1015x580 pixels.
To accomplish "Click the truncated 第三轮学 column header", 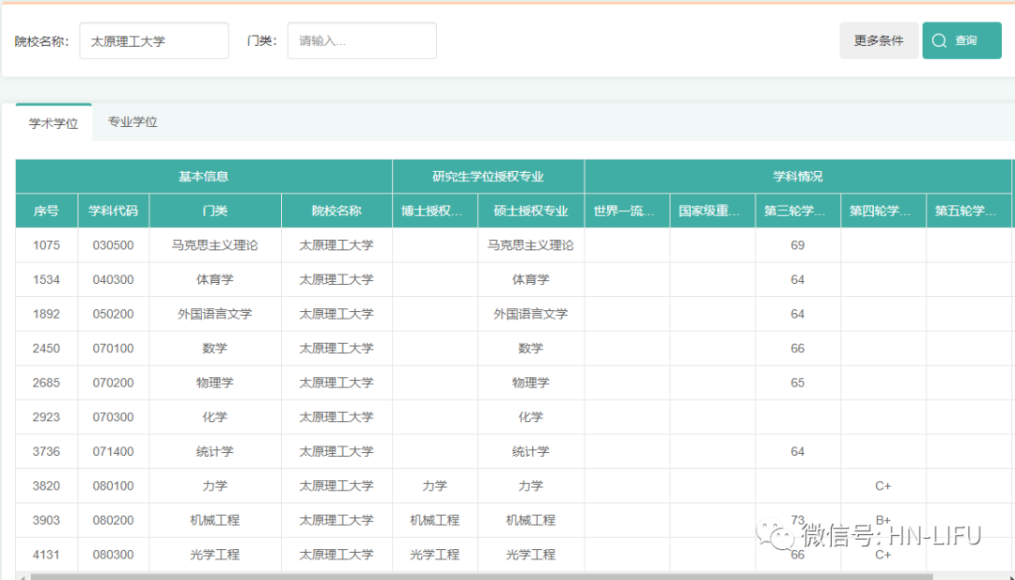I will [797, 210].
